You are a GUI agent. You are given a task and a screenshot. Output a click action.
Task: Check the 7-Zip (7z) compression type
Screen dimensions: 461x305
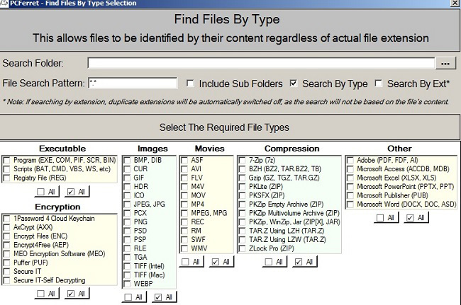point(241,161)
